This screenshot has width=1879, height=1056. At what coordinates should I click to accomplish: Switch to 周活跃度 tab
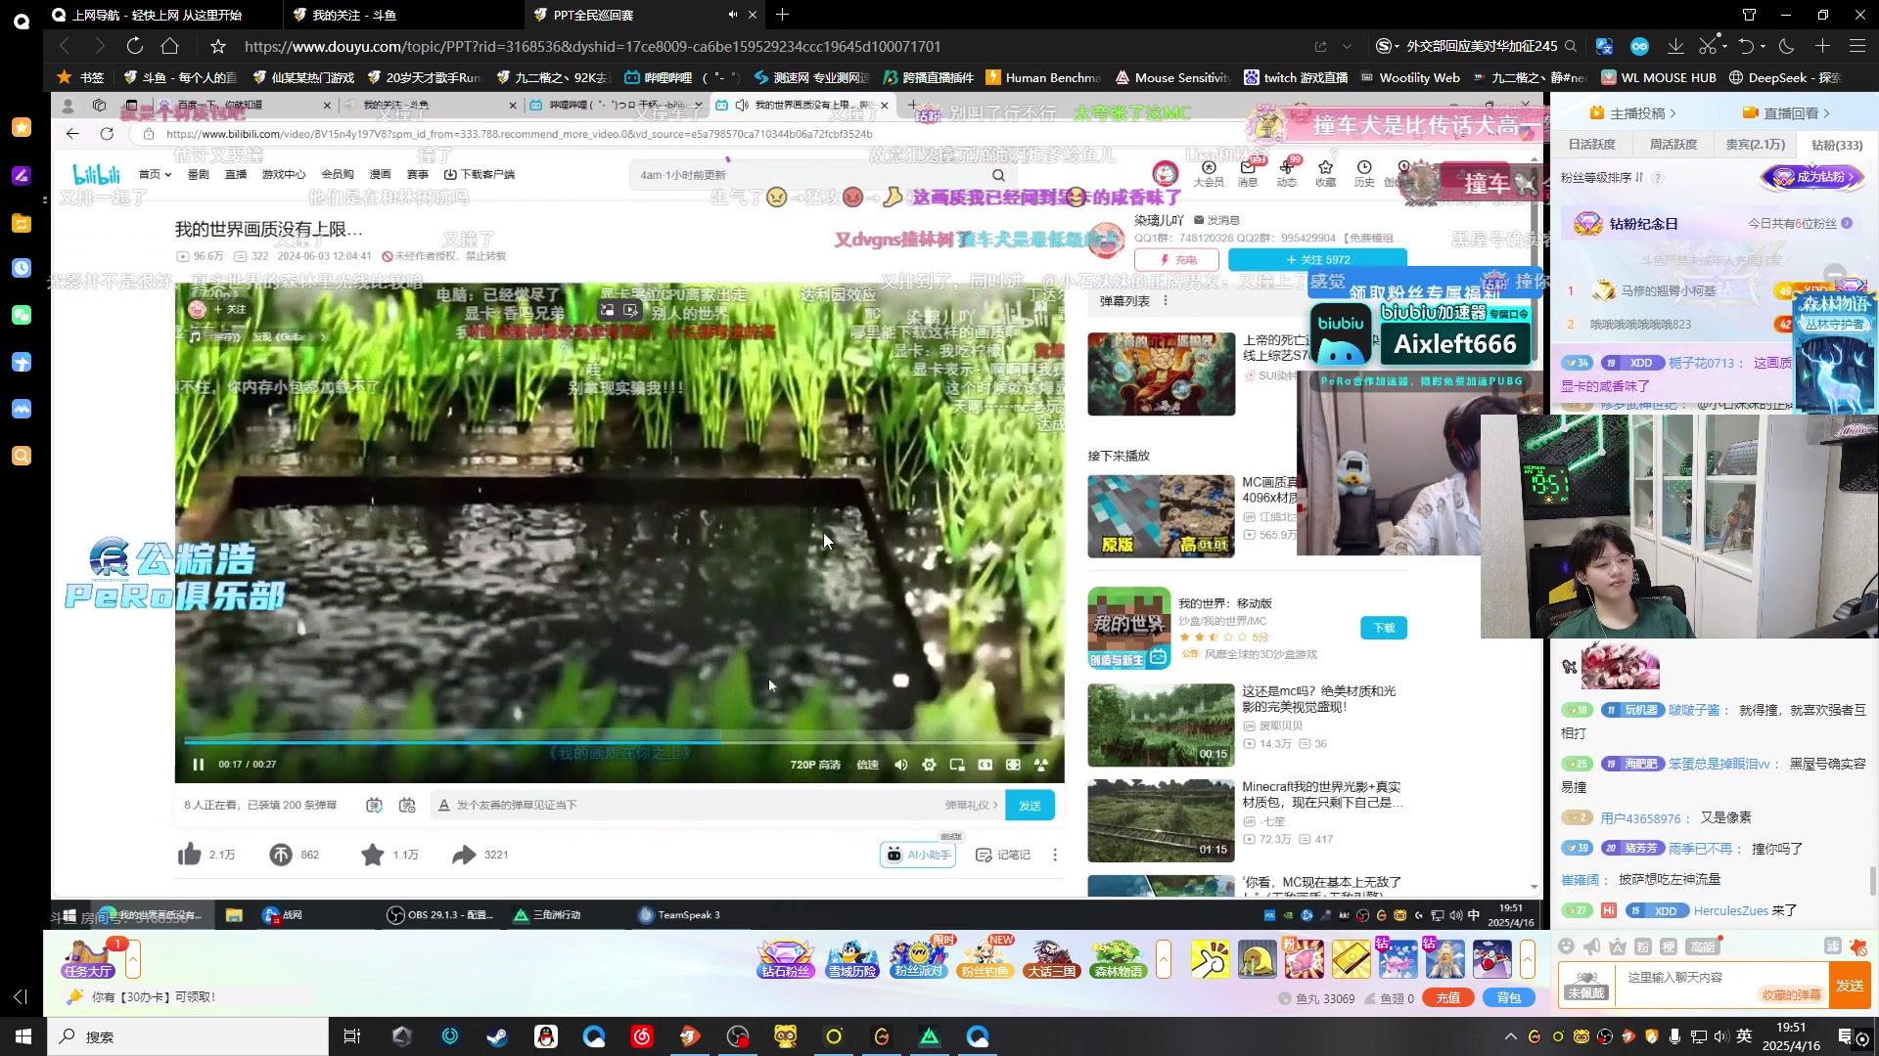point(1673,145)
